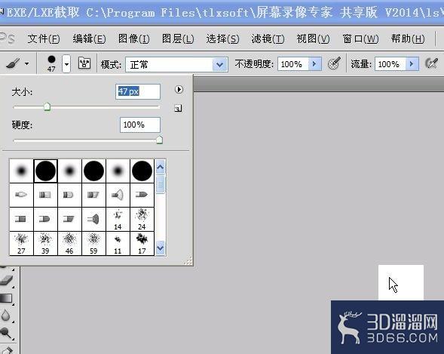
Task: Open the 图像(I) menu
Action: tap(133, 38)
